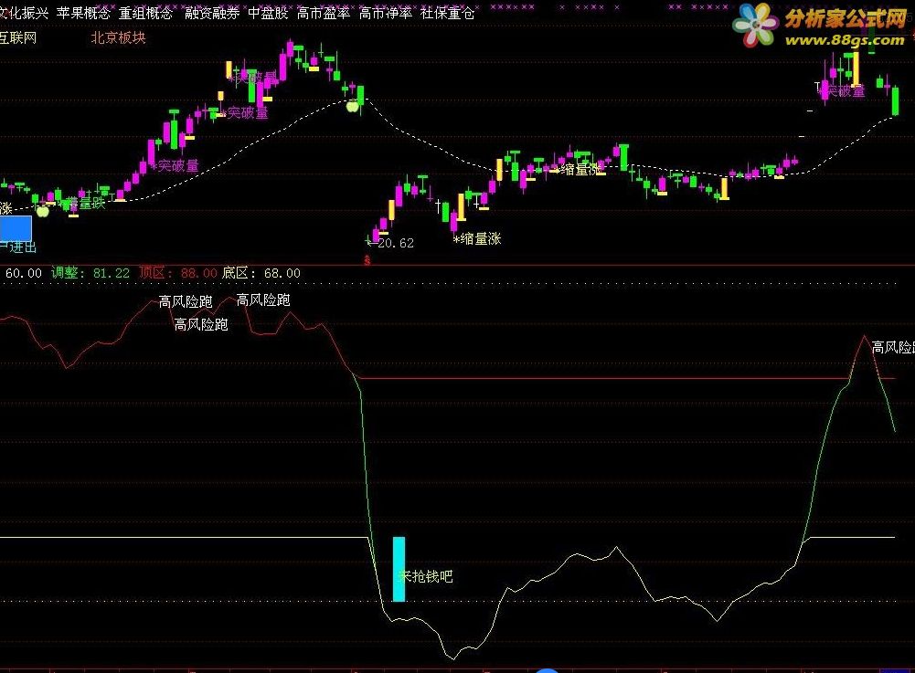Click the green apple marker near chart peak

click(x=353, y=106)
